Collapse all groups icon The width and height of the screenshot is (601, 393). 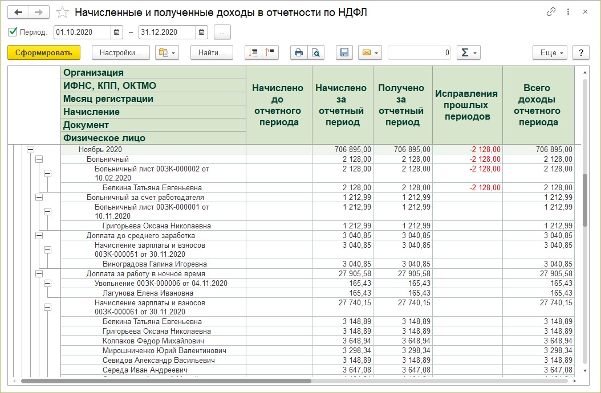point(253,52)
